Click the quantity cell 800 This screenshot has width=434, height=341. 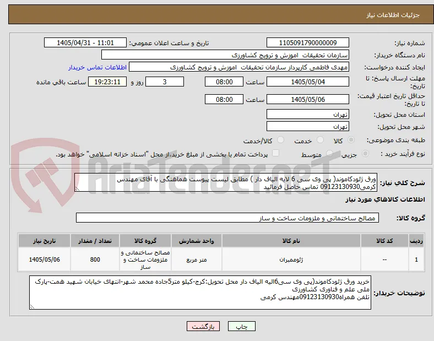(x=95, y=259)
